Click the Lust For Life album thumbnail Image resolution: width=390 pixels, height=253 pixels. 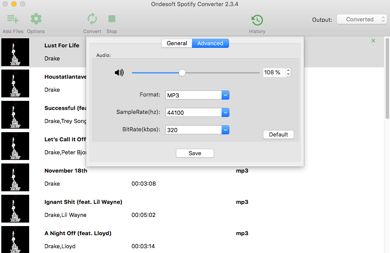click(15, 52)
